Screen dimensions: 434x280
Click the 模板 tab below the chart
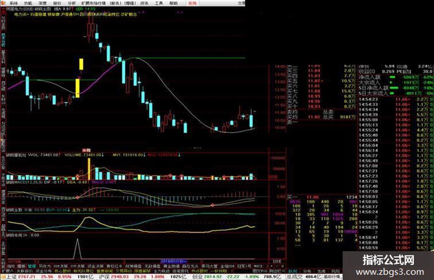[21, 266]
